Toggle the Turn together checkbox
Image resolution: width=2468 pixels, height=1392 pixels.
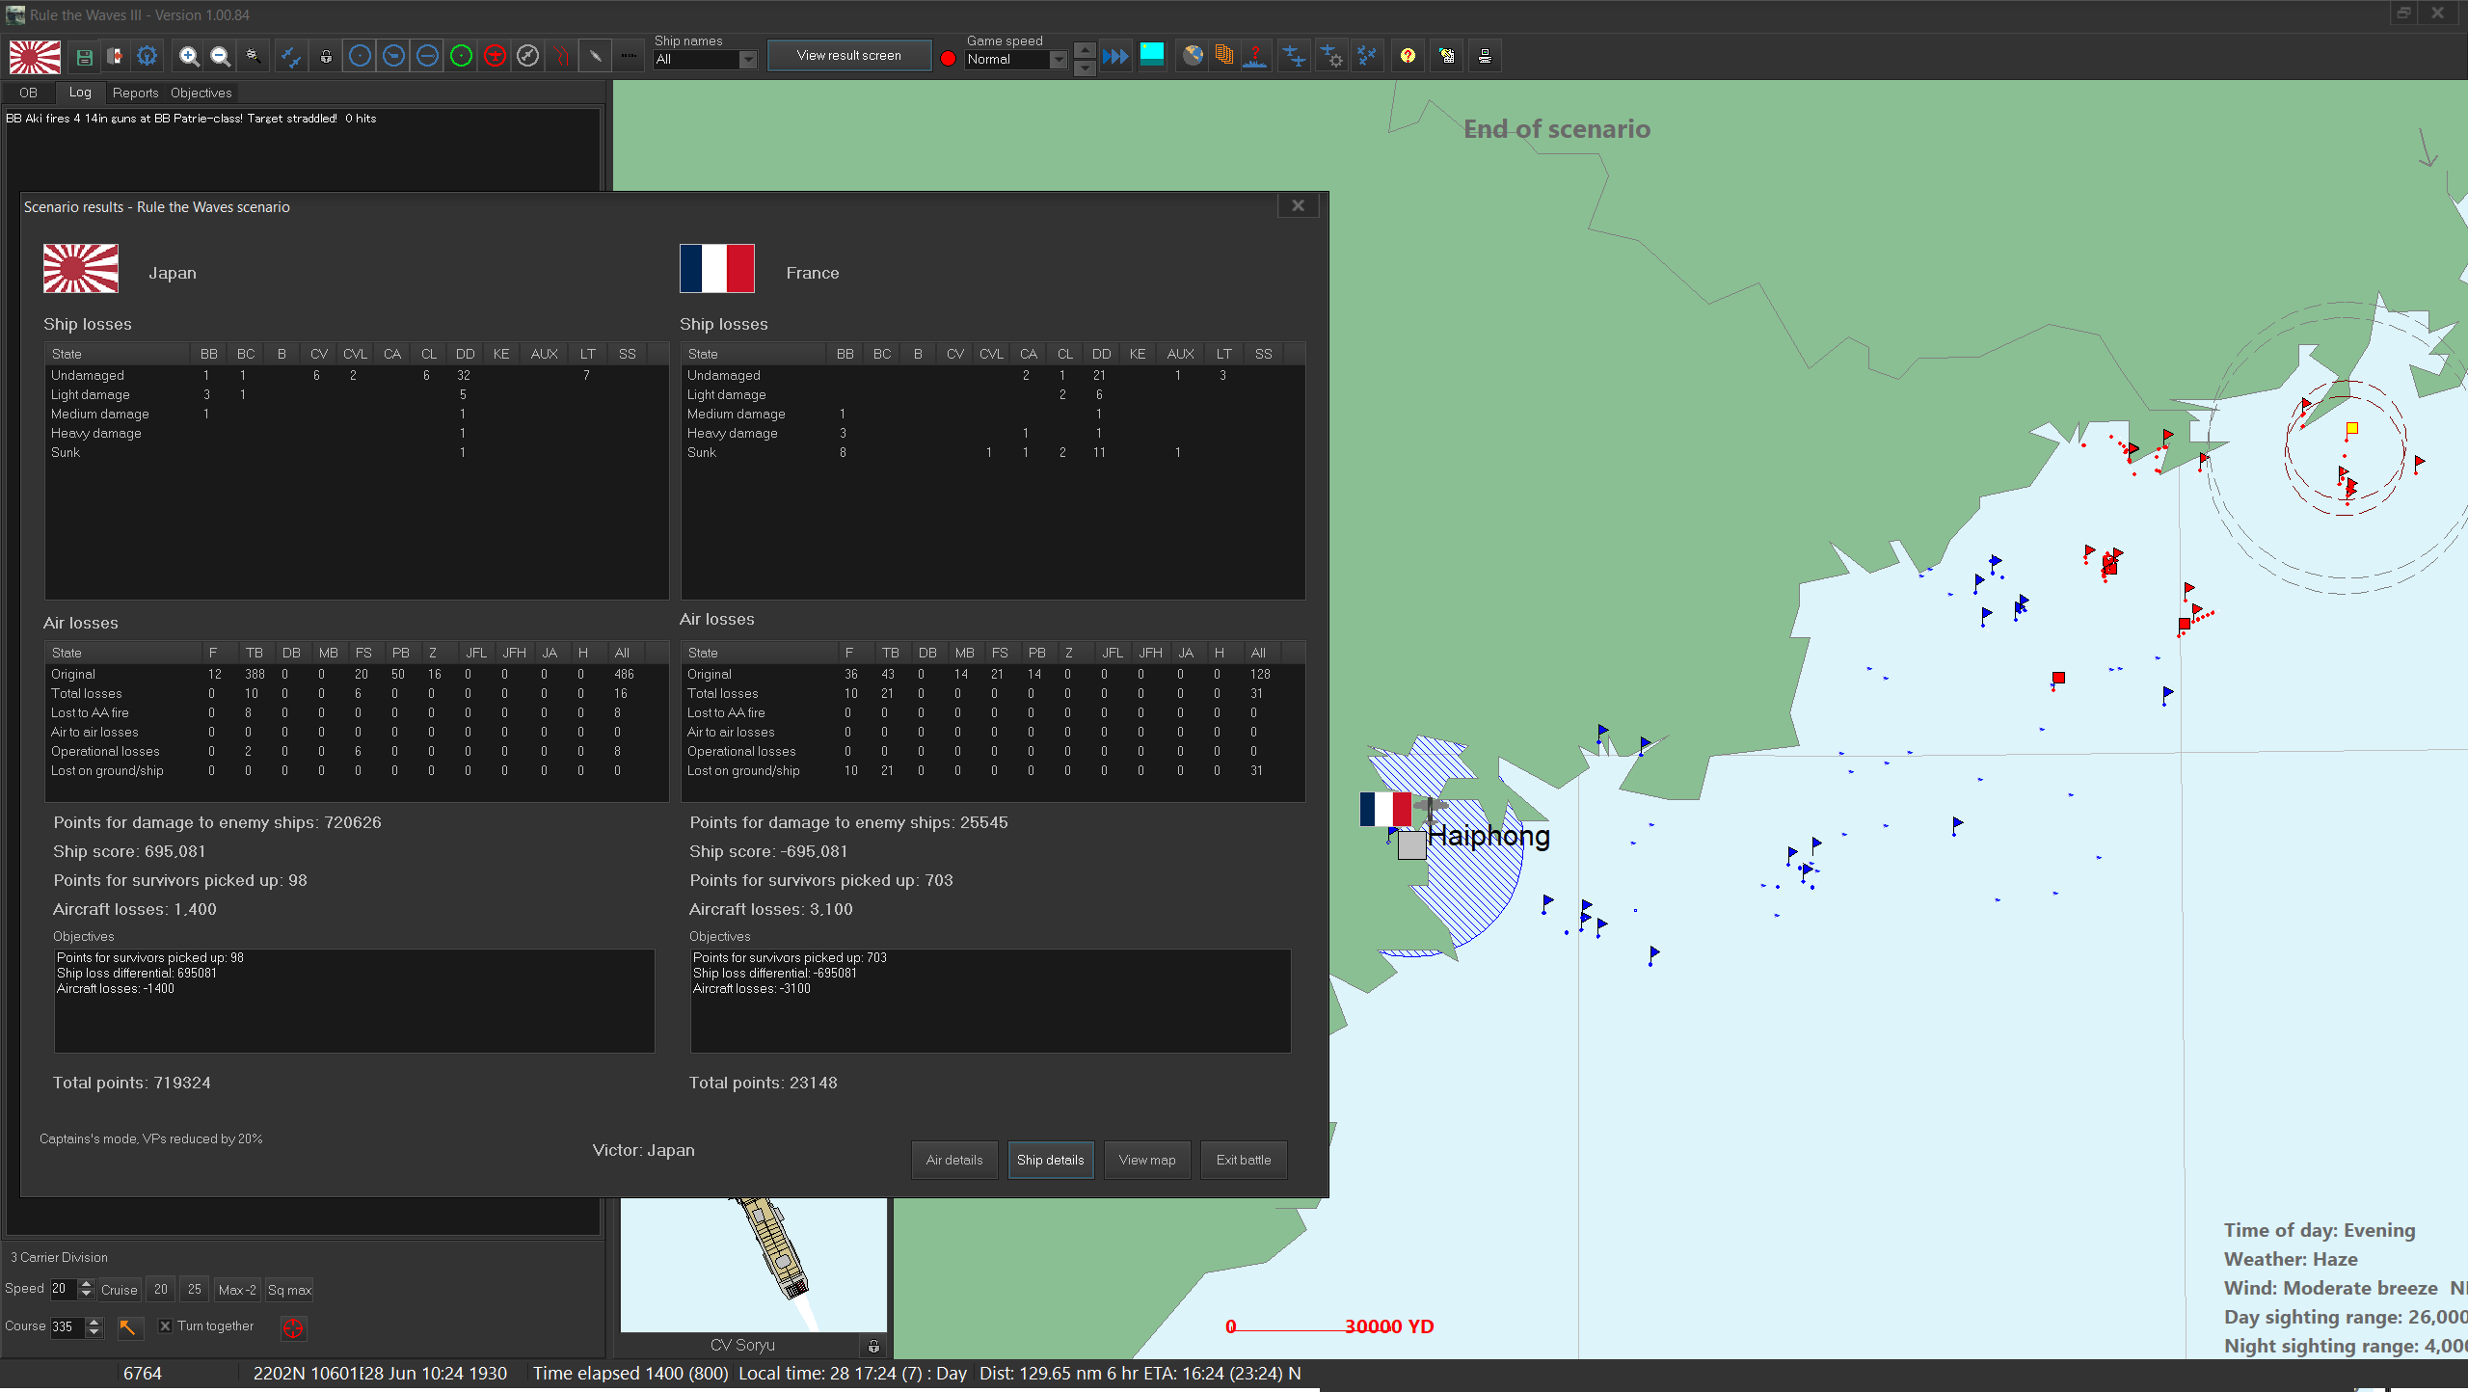(165, 1326)
